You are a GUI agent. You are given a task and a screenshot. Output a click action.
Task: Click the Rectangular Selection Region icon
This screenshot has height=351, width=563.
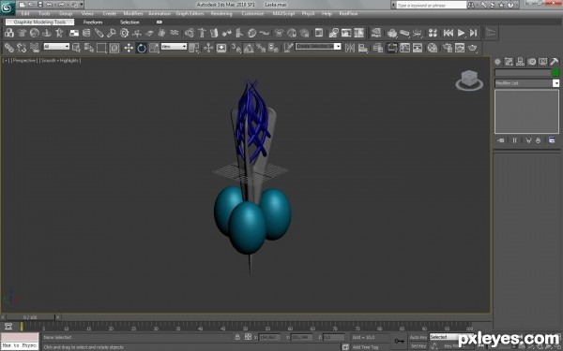pyautogui.click(x=101, y=48)
